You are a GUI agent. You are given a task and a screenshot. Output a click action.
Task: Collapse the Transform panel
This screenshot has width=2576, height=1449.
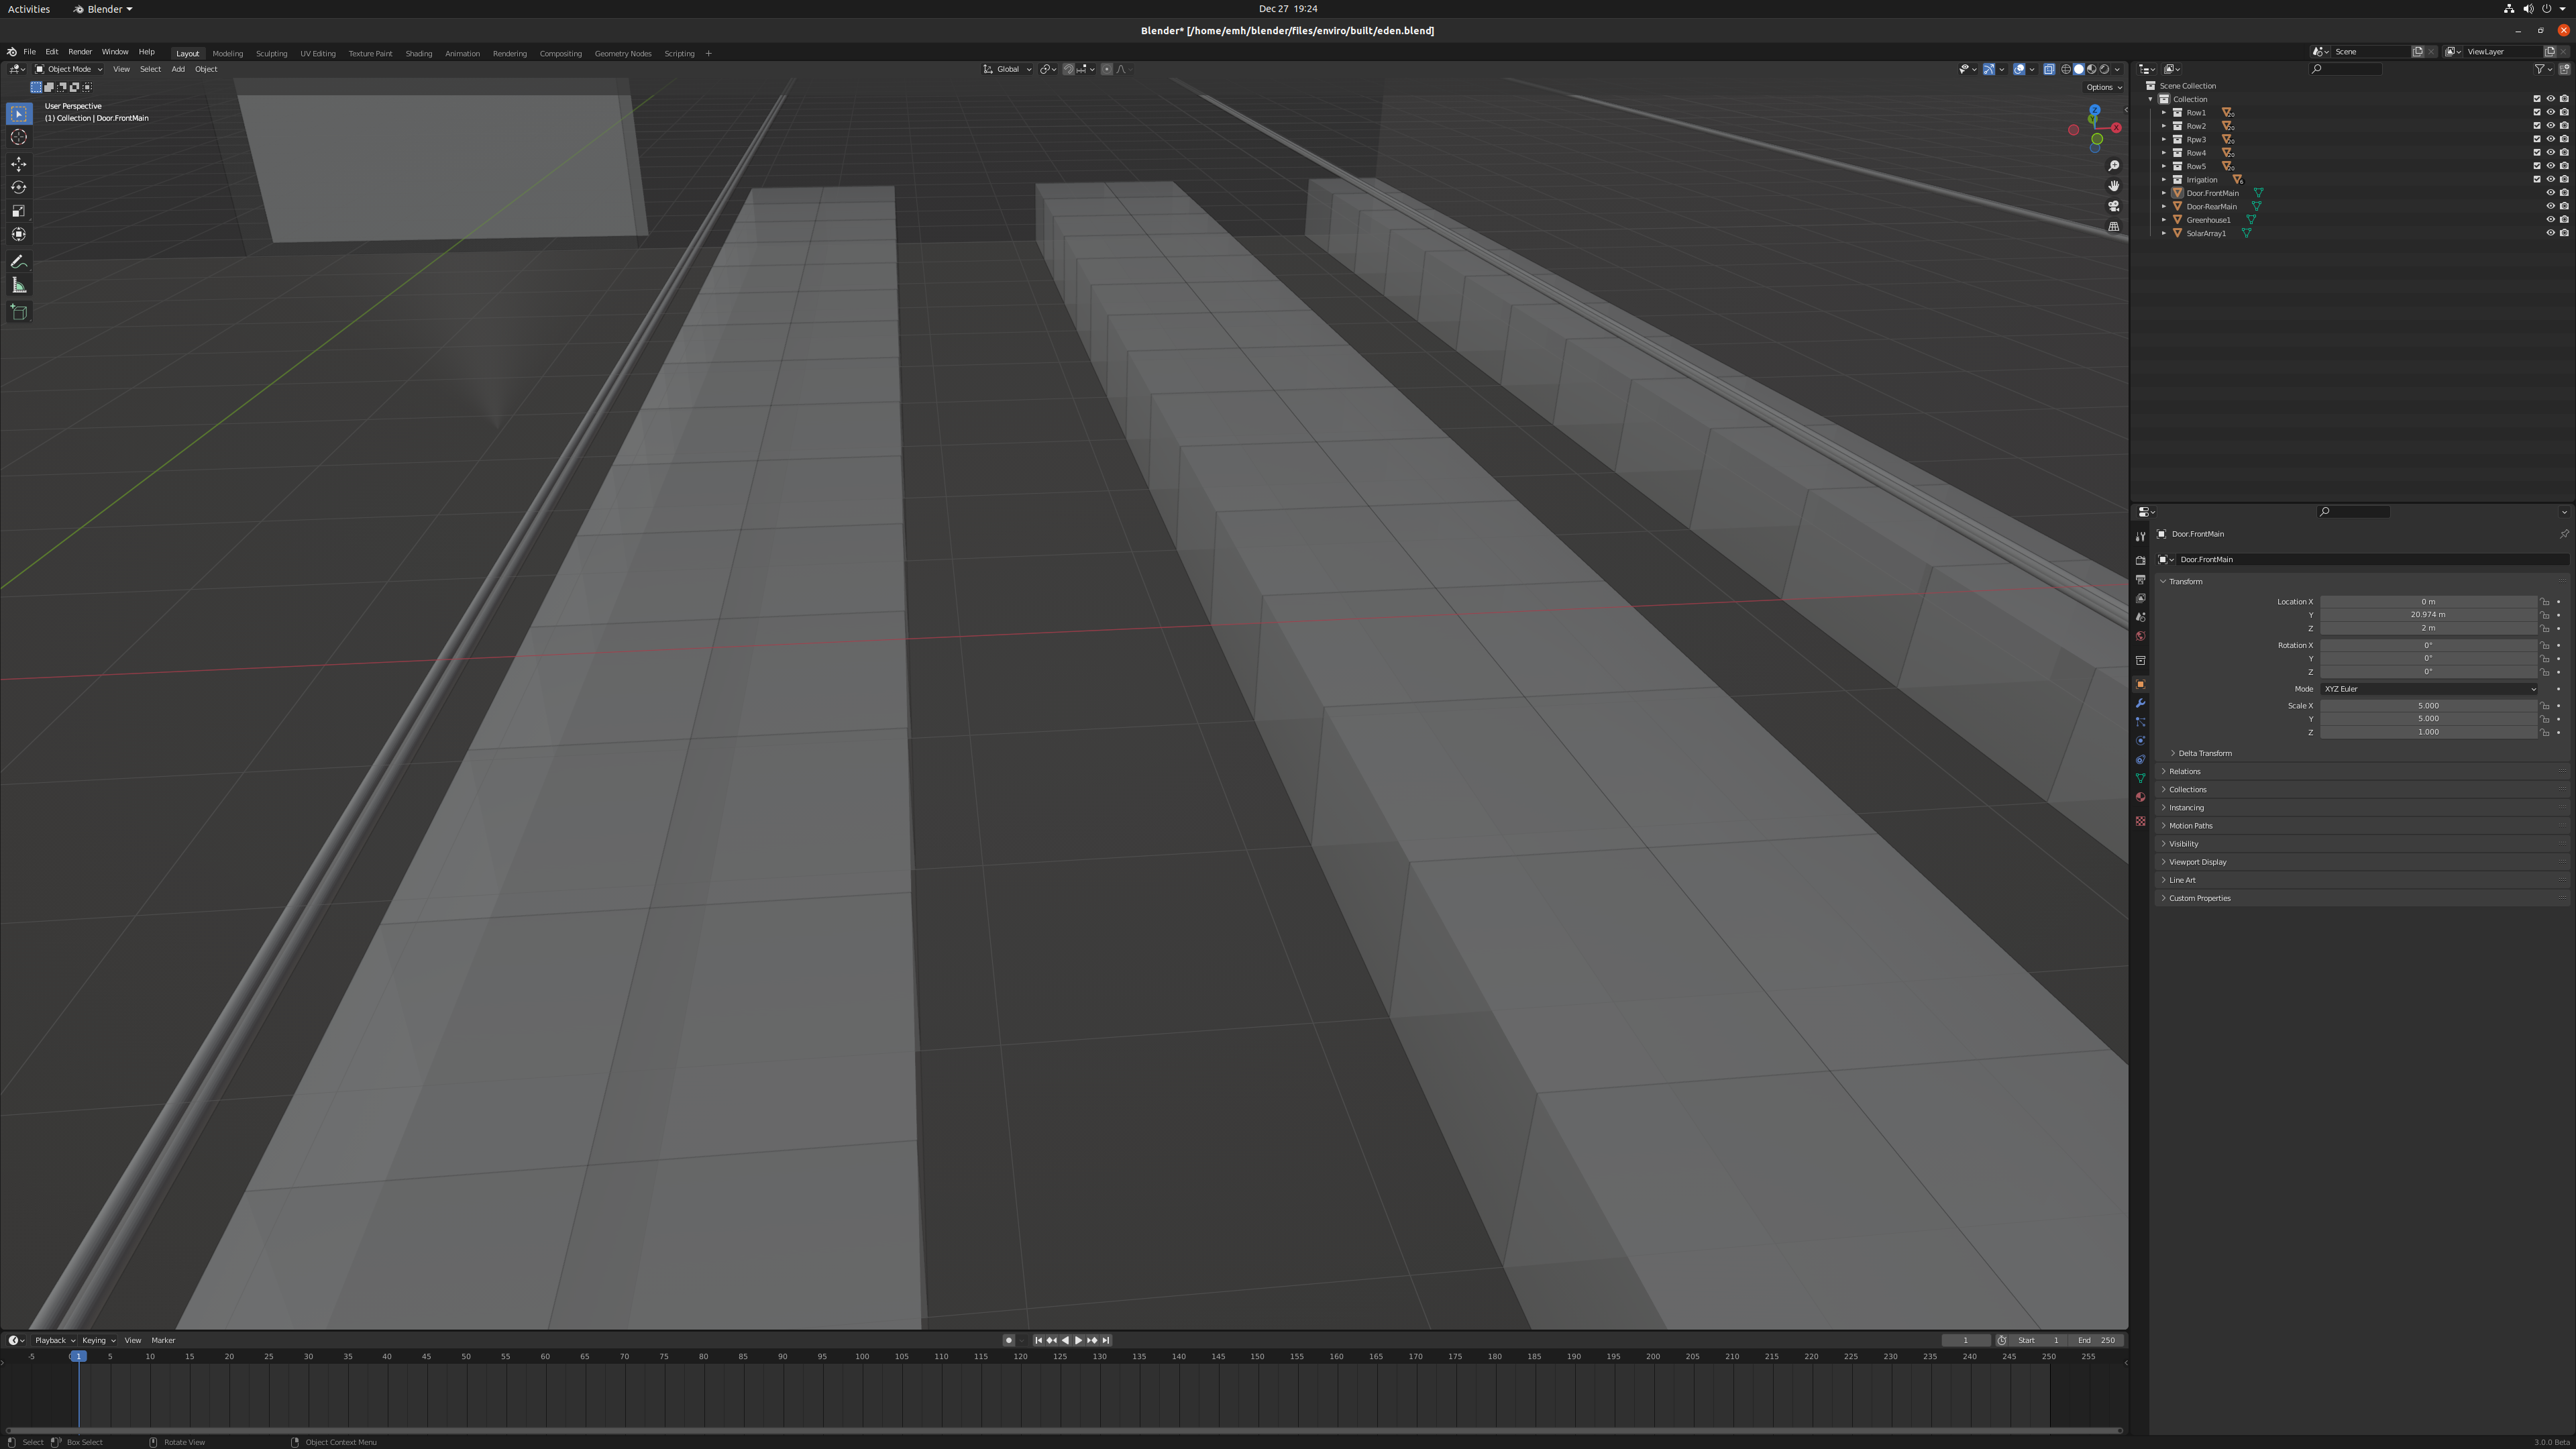(2185, 581)
